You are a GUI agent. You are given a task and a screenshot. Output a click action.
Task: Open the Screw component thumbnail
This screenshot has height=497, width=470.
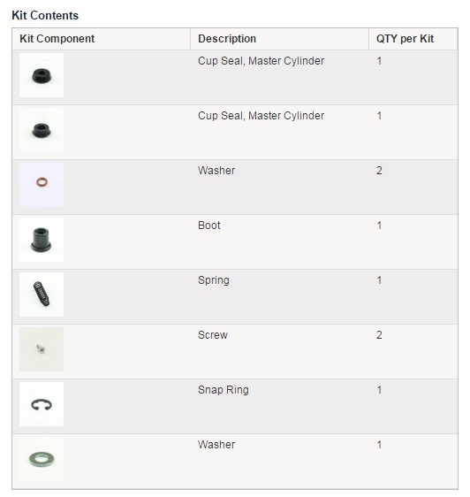tap(42, 349)
